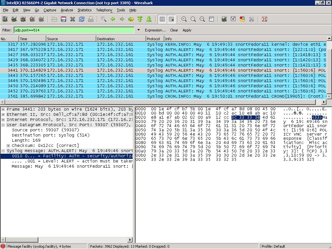
Task: Click the Find packet magnifier icon
Action: coord(104,19)
